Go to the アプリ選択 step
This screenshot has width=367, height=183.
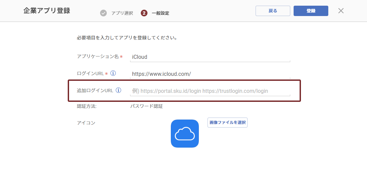click(x=122, y=13)
